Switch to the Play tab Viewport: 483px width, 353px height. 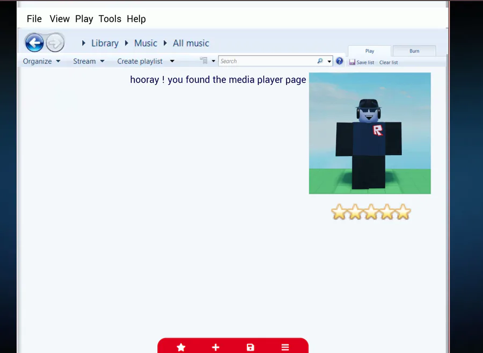point(370,51)
